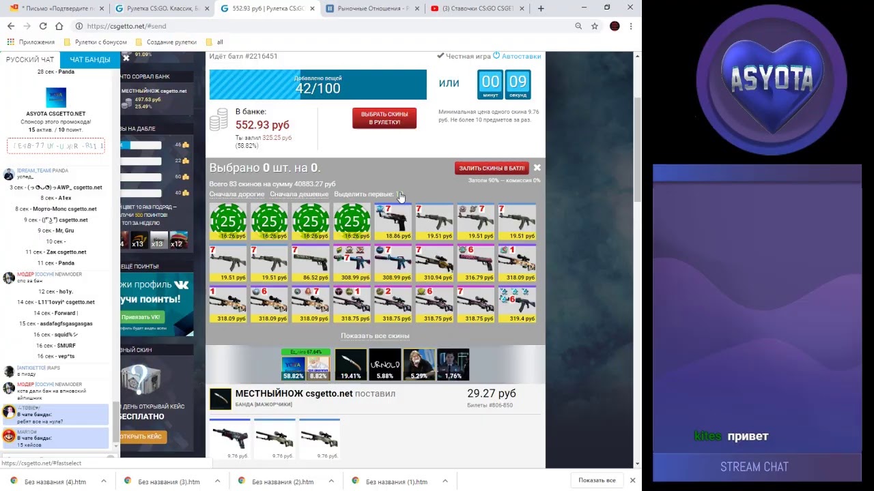Viewport: 874px width, 491px height.
Task: Click Показать все downloads button
Action: pos(597,481)
